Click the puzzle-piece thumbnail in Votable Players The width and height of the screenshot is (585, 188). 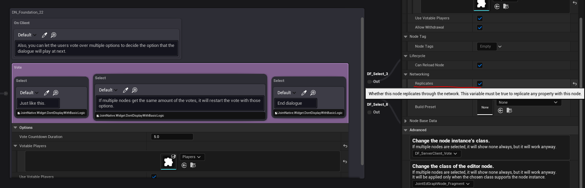168,161
